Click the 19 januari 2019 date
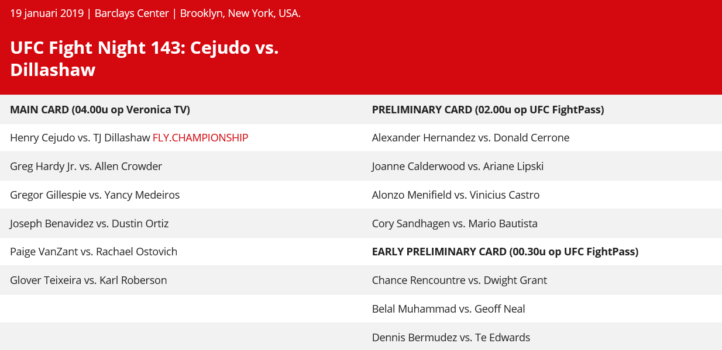Screen dimensions: 722x350 pyautogui.click(x=47, y=13)
